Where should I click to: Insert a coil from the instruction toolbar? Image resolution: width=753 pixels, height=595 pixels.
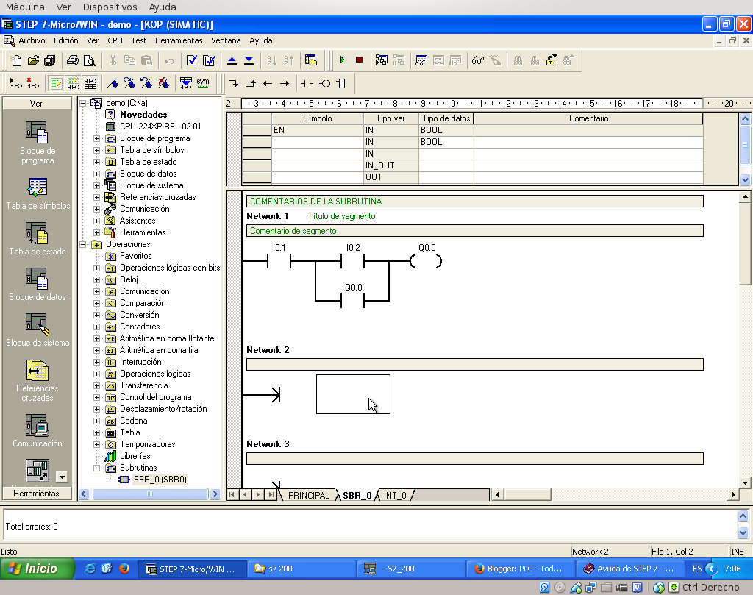(324, 83)
